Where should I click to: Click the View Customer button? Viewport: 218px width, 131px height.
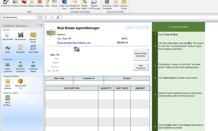tap(141, 67)
